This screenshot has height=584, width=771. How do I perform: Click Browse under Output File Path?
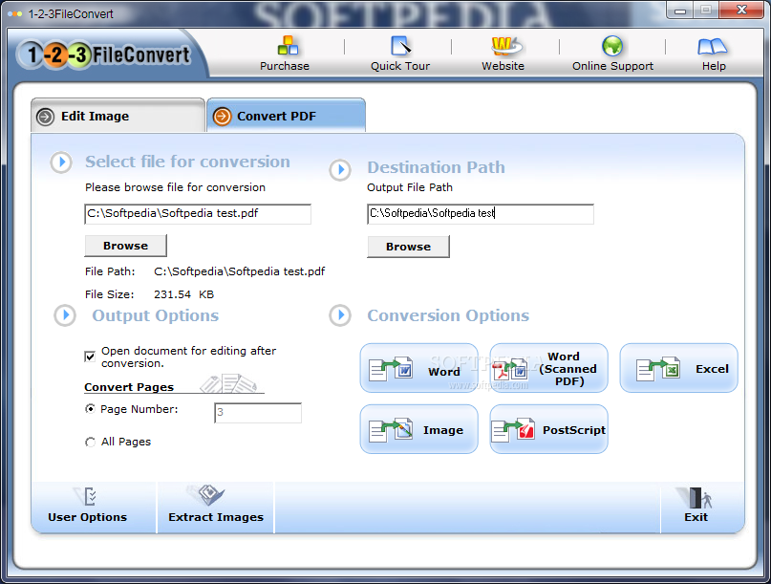[x=409, y=247]
